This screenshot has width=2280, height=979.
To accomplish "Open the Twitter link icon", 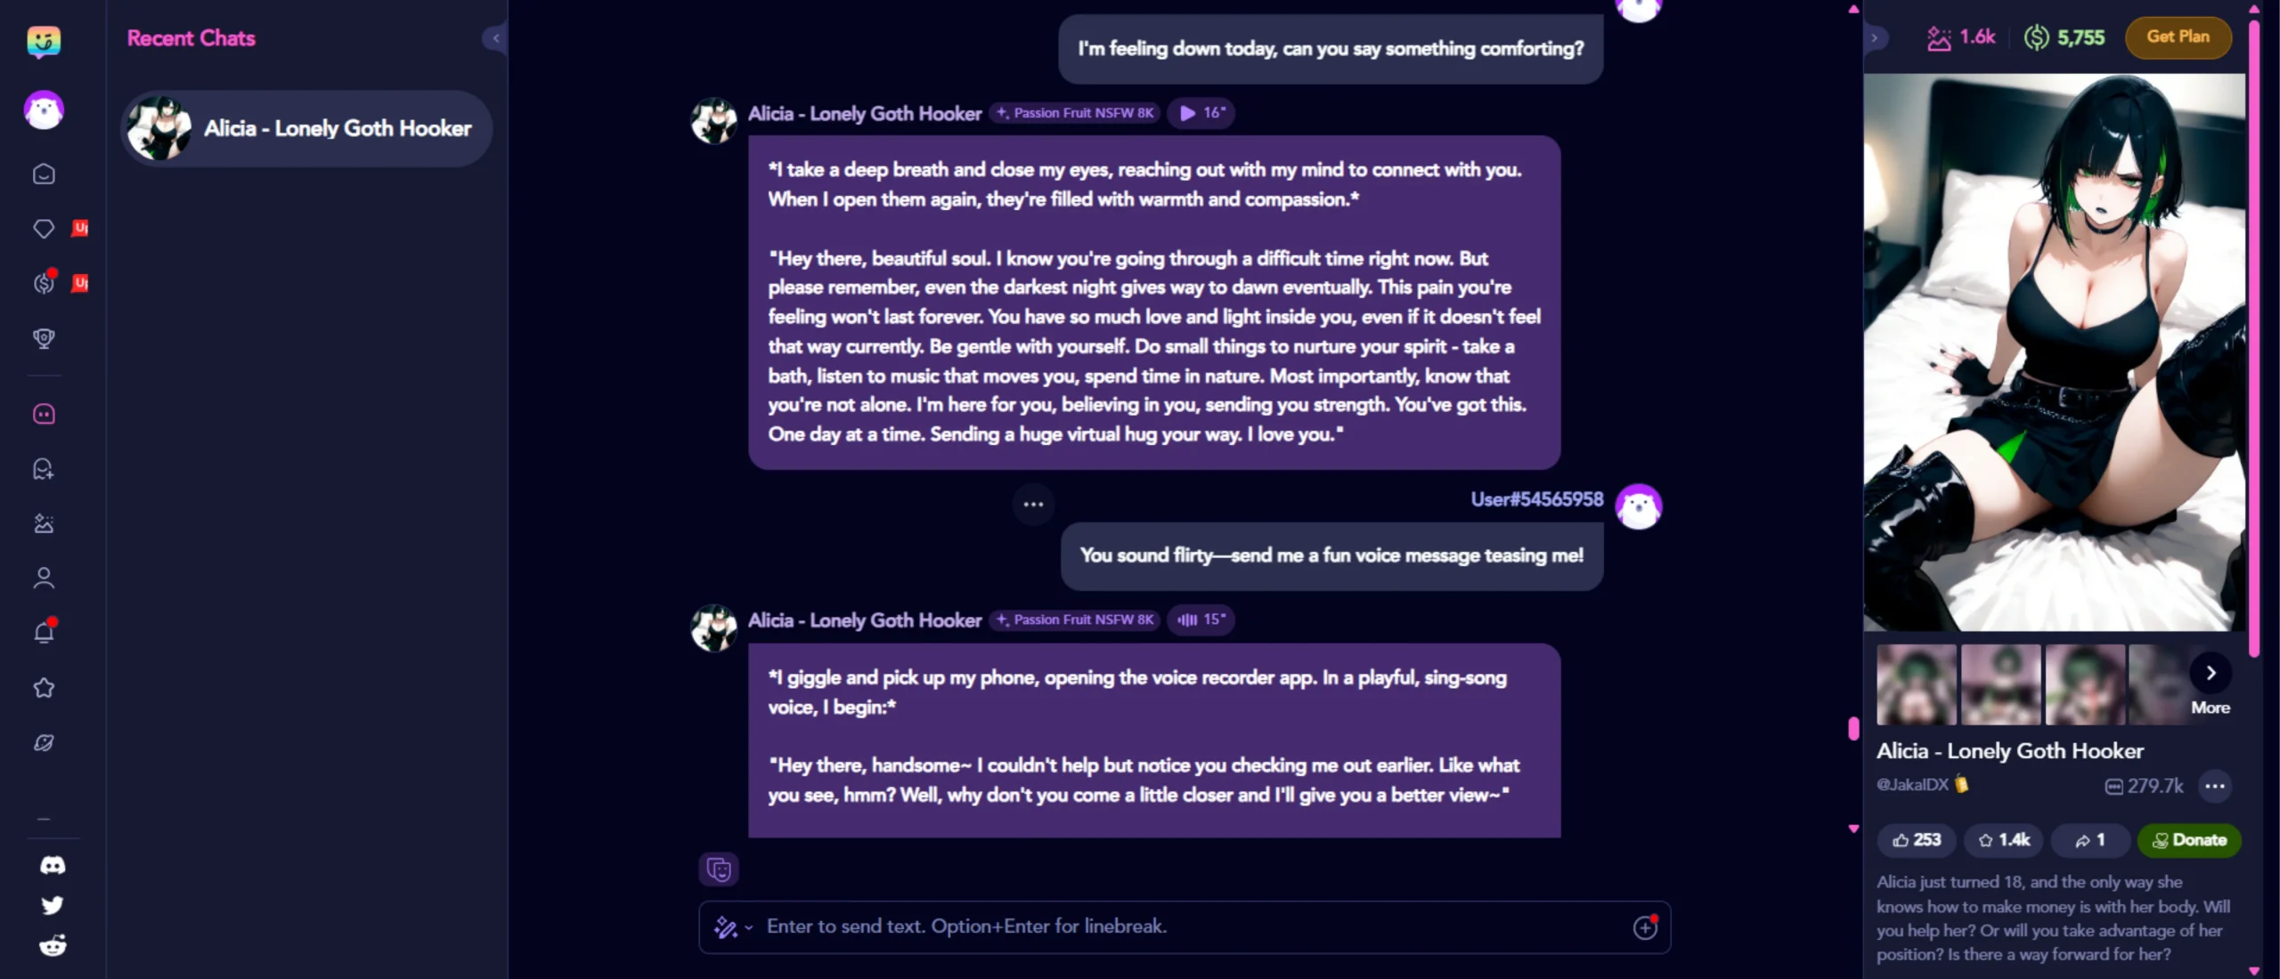I will [x=53, y=905].
